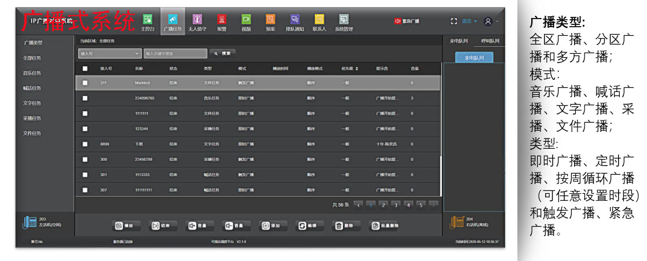This screenshot has width=647, height=261.
Task: Select all tasks with header checkbox
Action: [85, 68]
